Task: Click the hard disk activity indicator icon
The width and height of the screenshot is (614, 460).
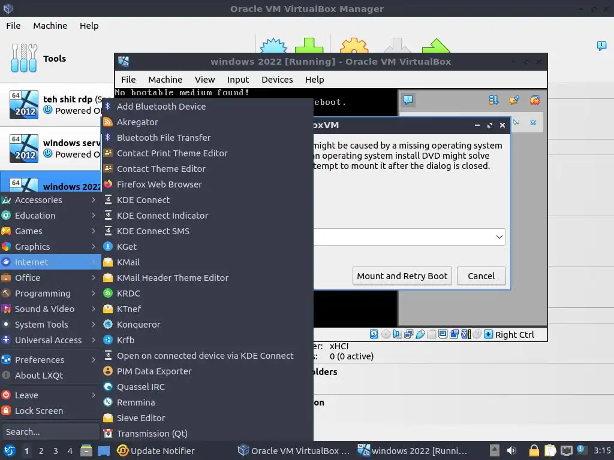Action: (374, 334)
